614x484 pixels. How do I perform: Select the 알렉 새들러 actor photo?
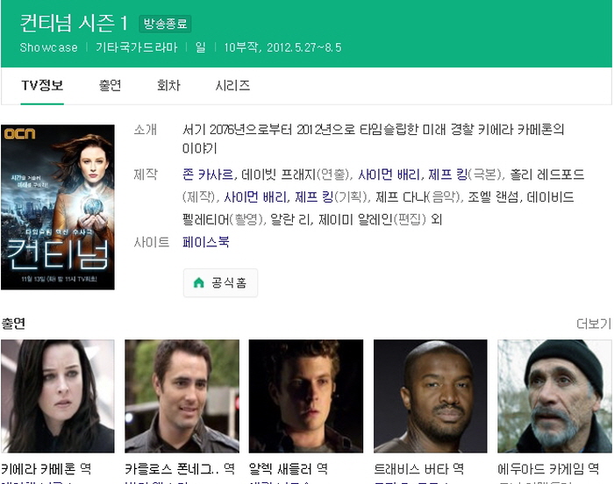click(x=306, y=395)
